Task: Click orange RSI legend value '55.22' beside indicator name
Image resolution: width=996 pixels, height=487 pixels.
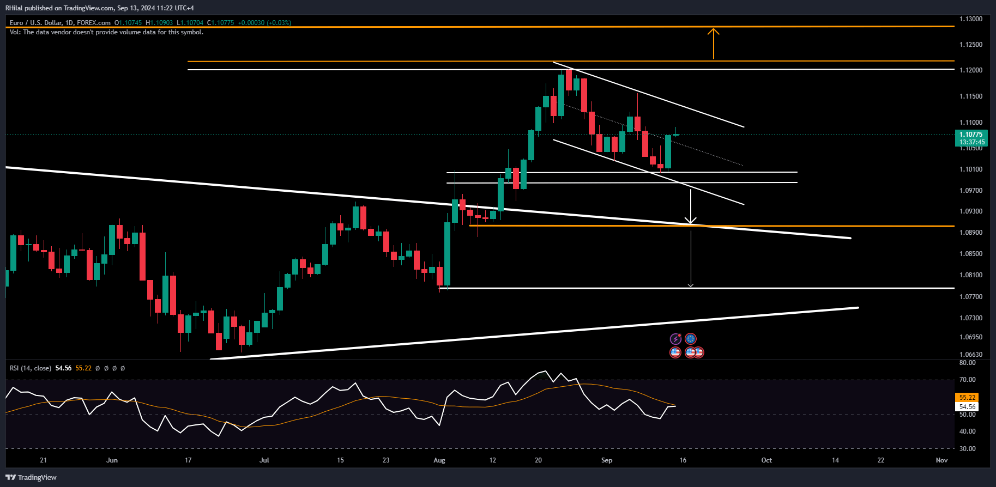Action: coord(83,368)
